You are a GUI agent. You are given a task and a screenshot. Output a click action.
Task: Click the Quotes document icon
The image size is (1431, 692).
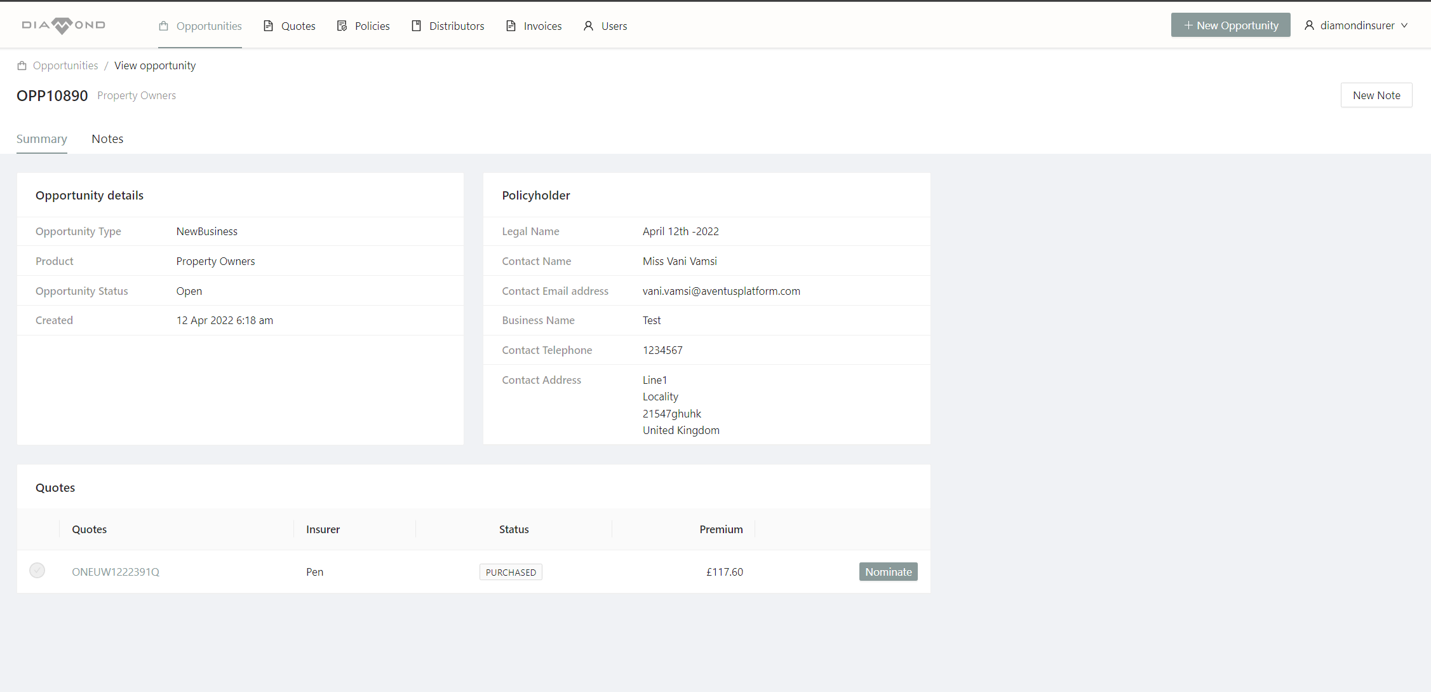268,26
